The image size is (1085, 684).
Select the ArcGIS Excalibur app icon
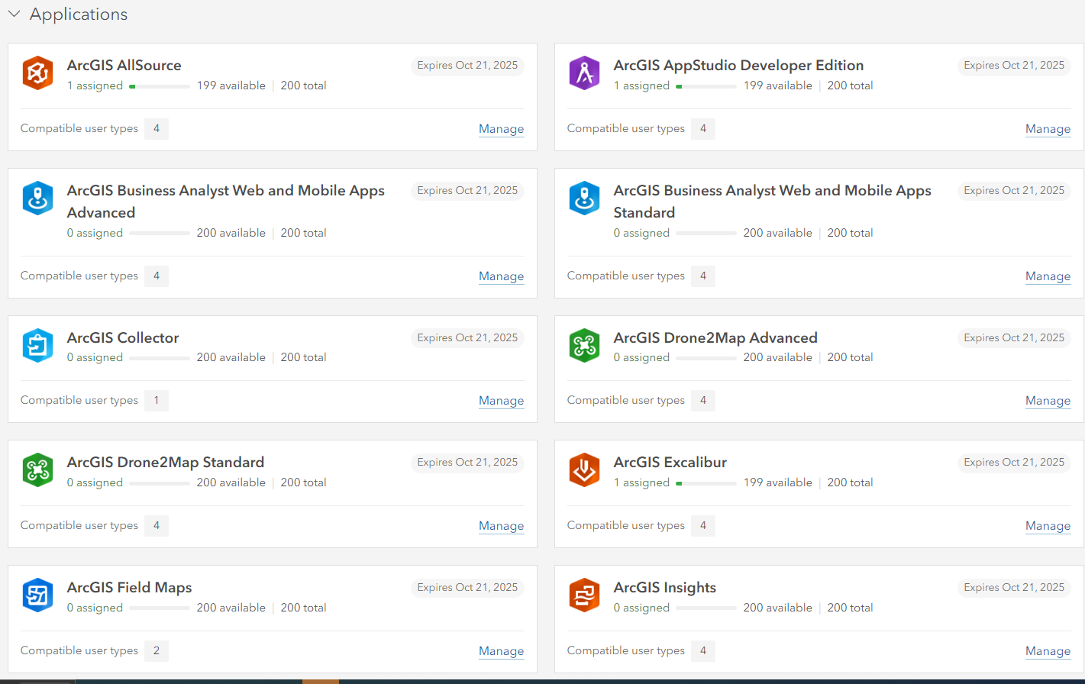point(584,469)
